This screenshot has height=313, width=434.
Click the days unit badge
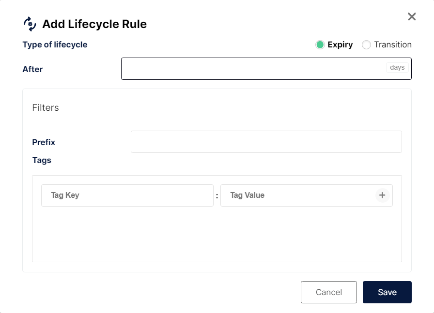click(397, 68)
